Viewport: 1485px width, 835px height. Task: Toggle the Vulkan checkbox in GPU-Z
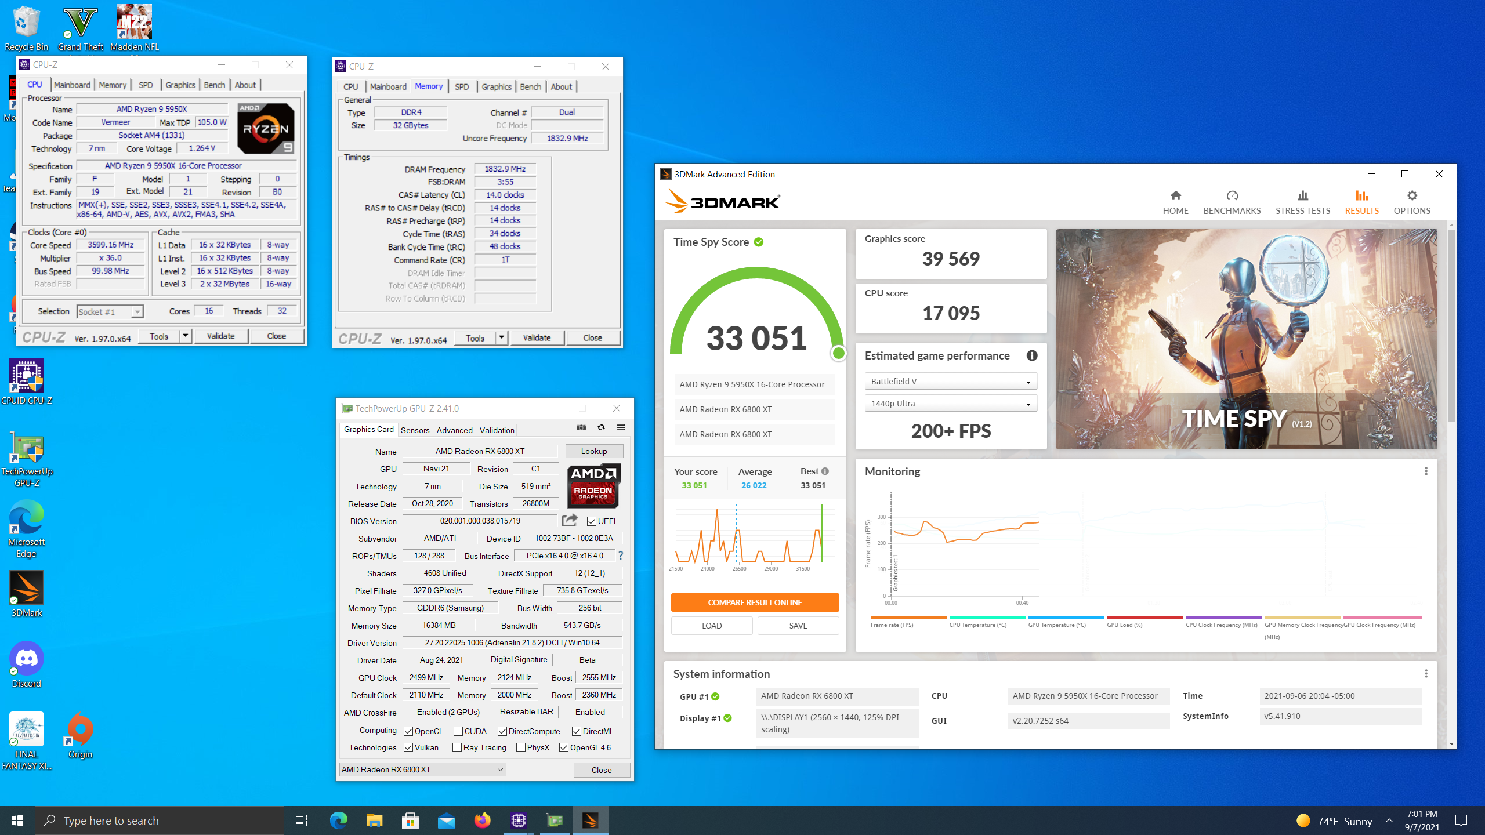pyautogui.click(x=408, y=747)
